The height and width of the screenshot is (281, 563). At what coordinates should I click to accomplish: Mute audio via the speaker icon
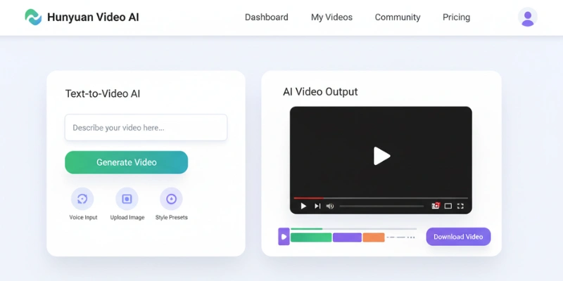click(330, 206)
